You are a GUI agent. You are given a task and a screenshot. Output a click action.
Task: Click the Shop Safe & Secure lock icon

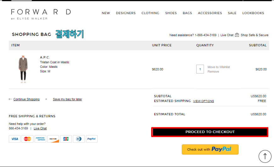pos(237,35)
